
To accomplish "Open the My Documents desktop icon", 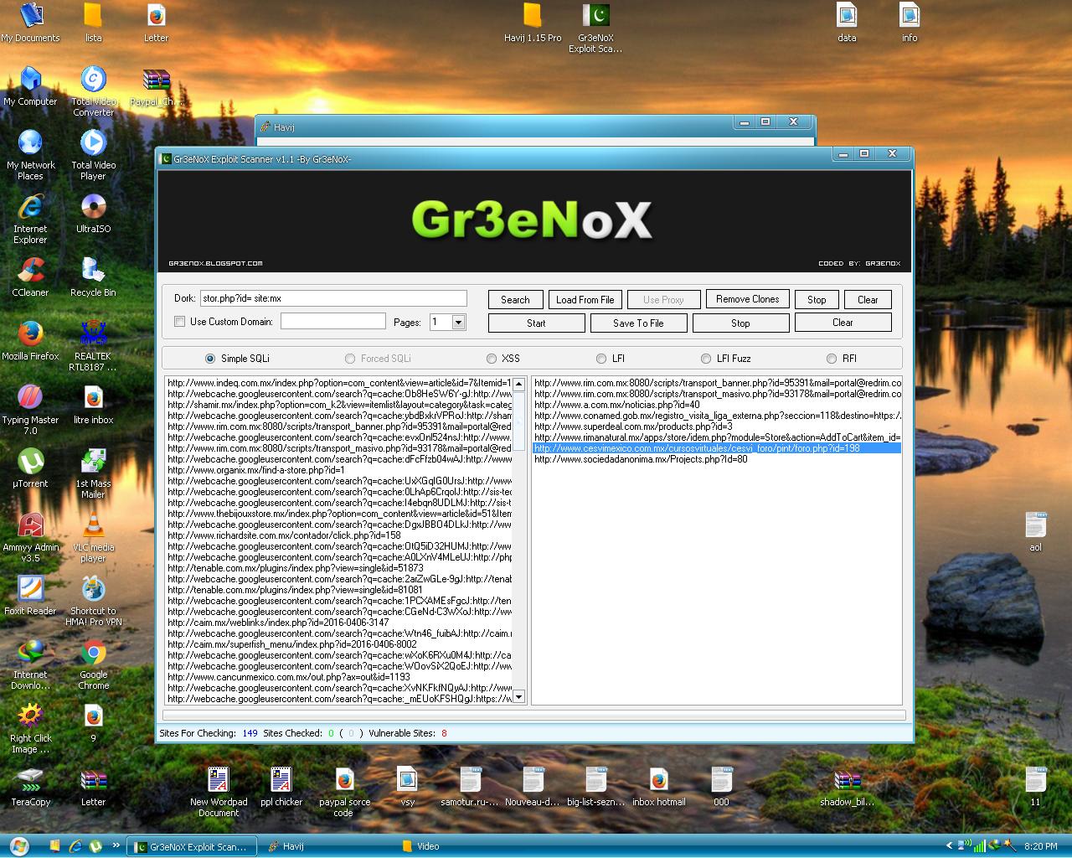I will coord(31,23).
